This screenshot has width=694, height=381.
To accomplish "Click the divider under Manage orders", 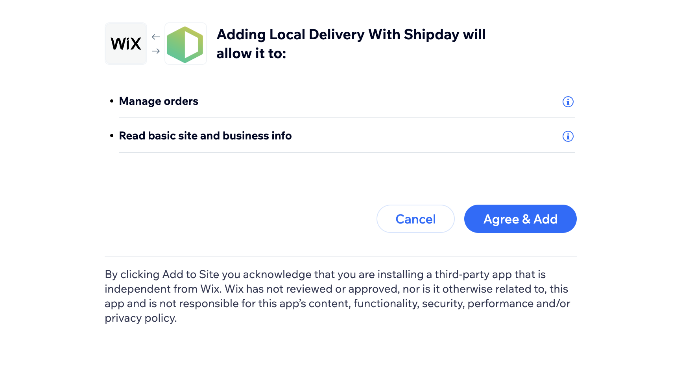I will tap(346, 117).
